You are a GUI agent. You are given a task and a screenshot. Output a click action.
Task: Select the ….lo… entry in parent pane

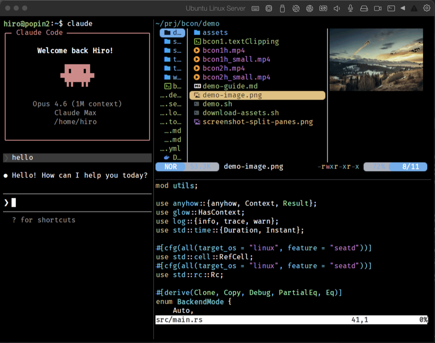171,113
